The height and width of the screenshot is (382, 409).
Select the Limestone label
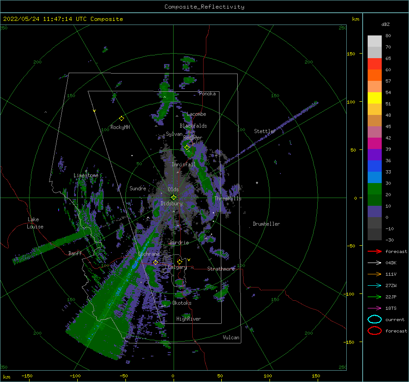86,175
